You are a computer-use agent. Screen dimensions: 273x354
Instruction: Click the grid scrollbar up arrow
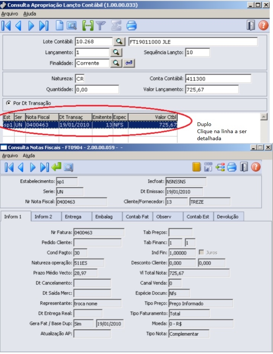[x=264, y=117]
